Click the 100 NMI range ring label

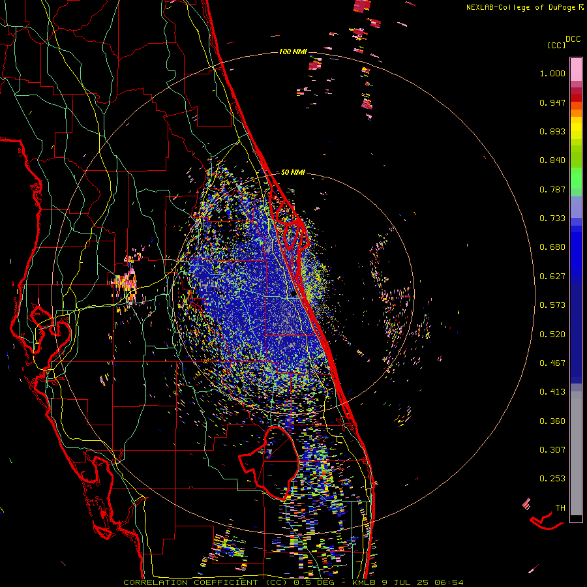293,52
